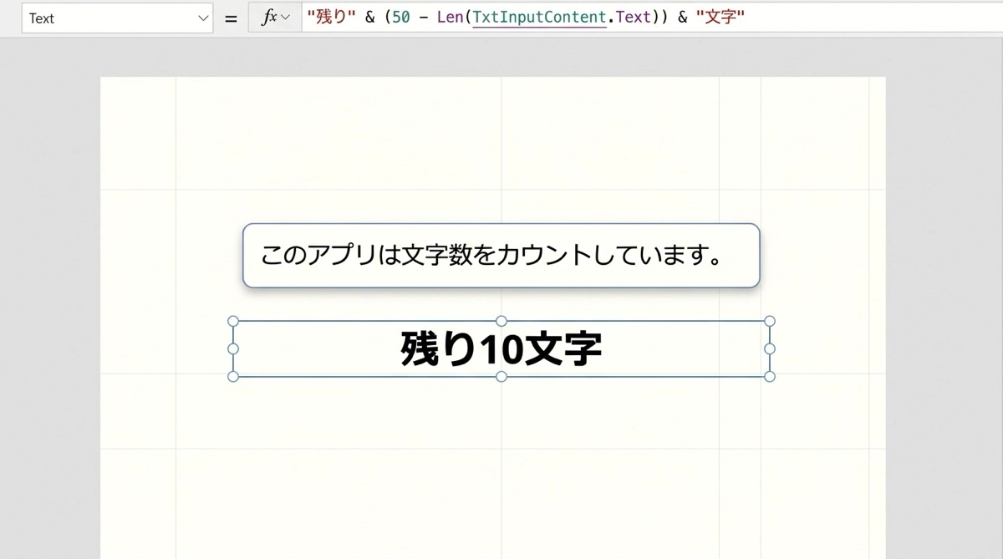The width and height of the screenshot is (1003, 559).
Task: Click the bottom-left resize handle of label
Action: (233, 377)
